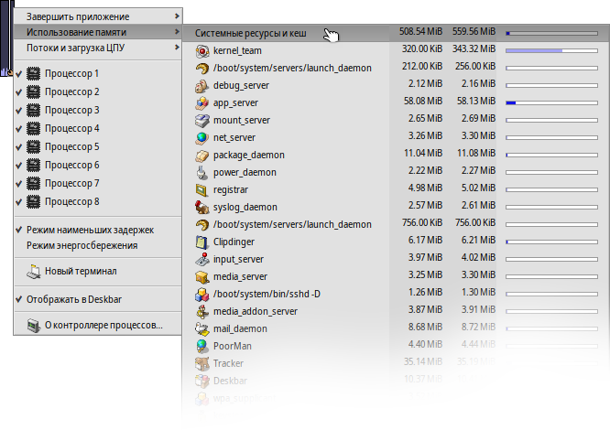610x430 pixels.
Task: Open Потоки и загрузка ЦПУ menu entry
Action: (x=98, y=48)
